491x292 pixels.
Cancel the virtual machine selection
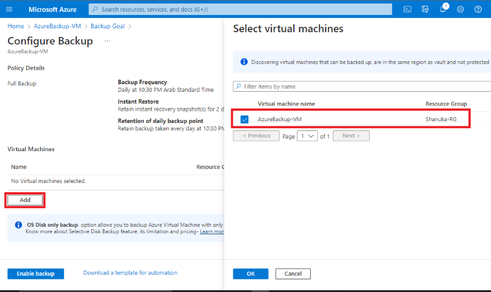293,274
